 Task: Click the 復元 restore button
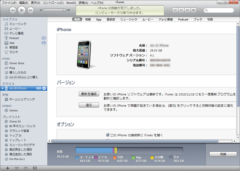[x=89, y=105]
